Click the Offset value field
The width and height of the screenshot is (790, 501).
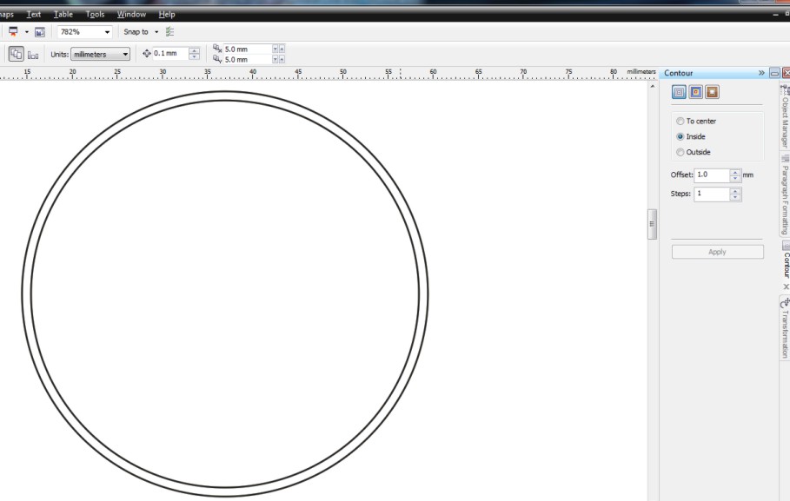(x=712, y=175)
